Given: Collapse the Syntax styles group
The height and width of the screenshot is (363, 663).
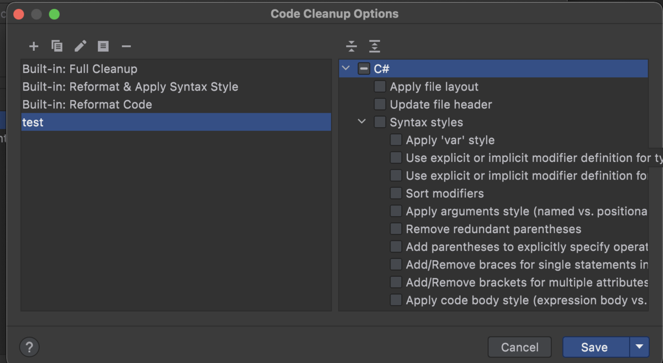Looking at the screenshot, I should [362, 122].
